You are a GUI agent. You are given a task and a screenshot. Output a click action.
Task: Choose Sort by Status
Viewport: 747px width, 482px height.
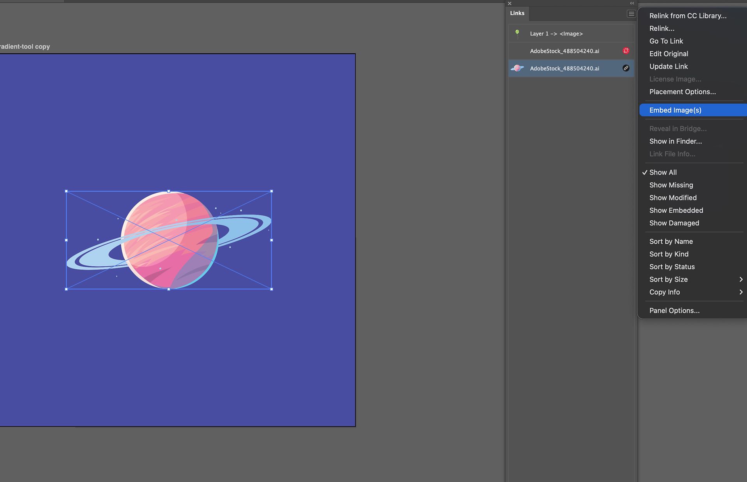pyautogui.click(x=672, y=267)
